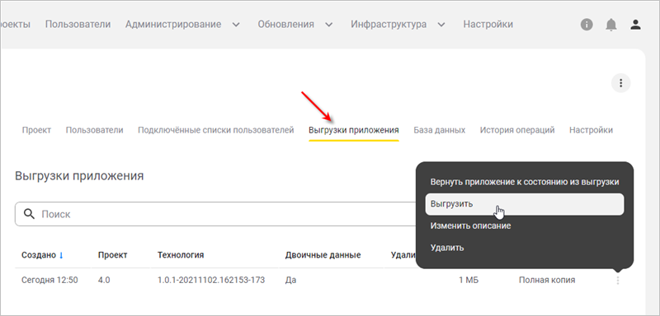Open the user account profile icon
The height and width of the screenshot is (316, 660).
click(635, 25)
